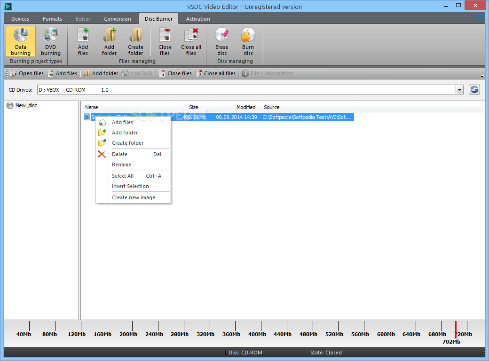
Task: Sort list by Source column header
Action: [x=307, y=107]
